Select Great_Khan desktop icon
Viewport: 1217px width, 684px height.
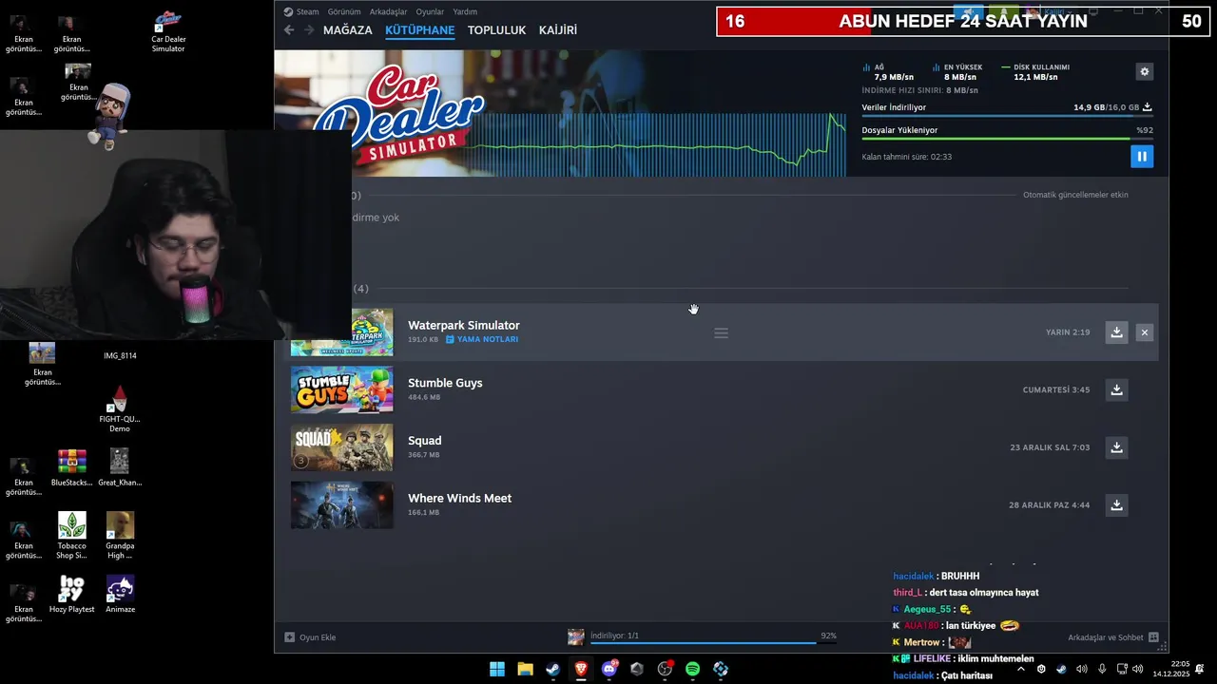(120, 467)
